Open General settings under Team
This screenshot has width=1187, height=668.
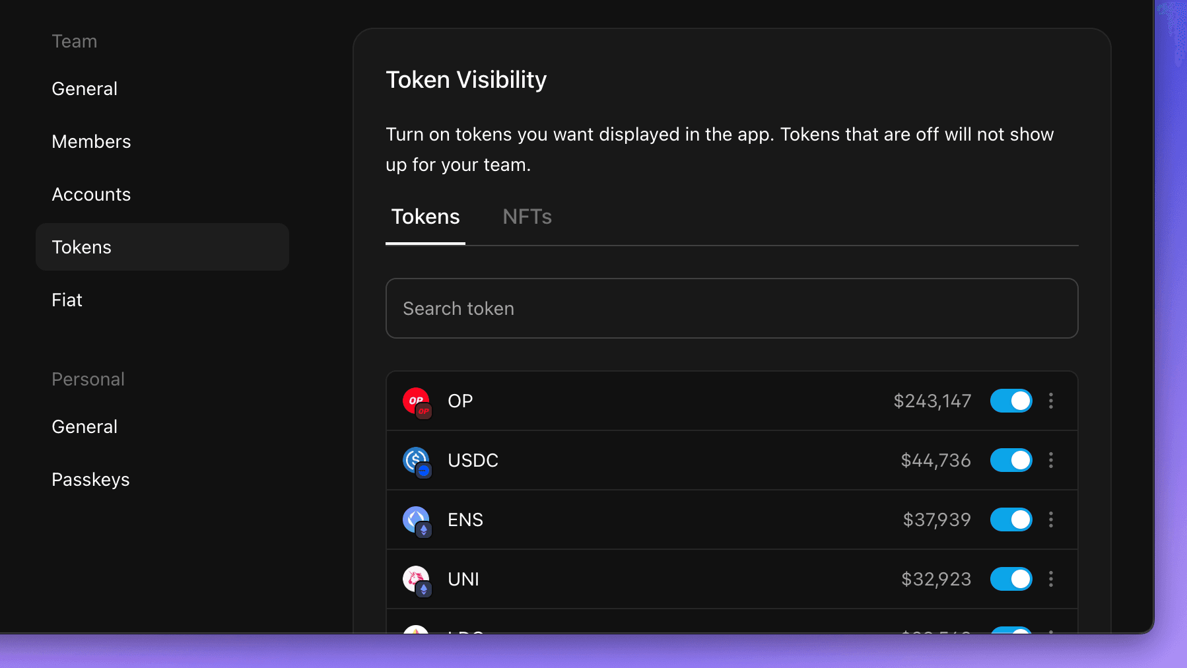click(85, 88)
